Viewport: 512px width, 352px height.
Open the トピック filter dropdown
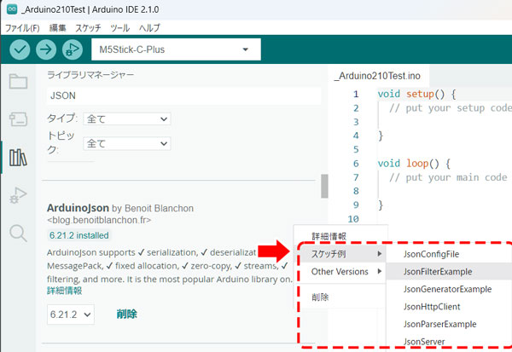127,143
